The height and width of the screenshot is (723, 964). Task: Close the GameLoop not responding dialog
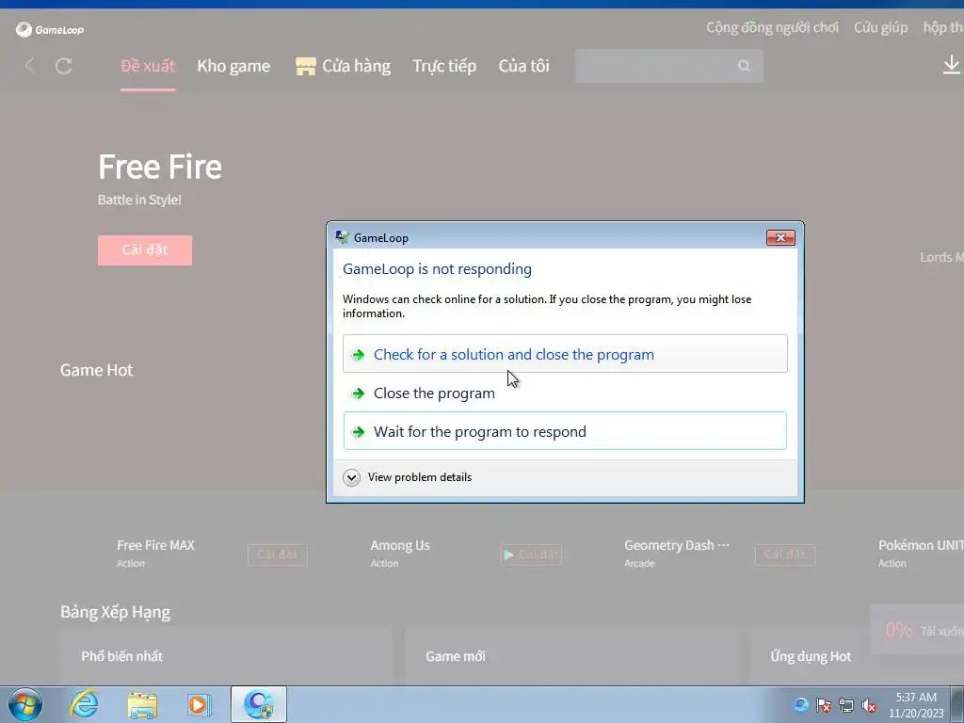pyautogui.click(x=780, y=237)
